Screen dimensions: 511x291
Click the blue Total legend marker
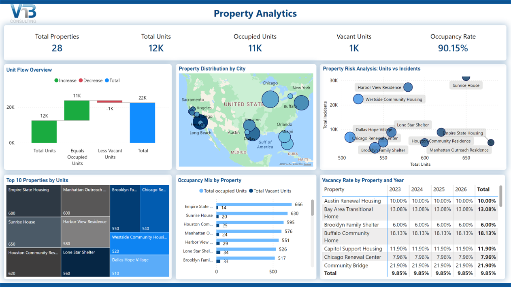pos(107,80)
